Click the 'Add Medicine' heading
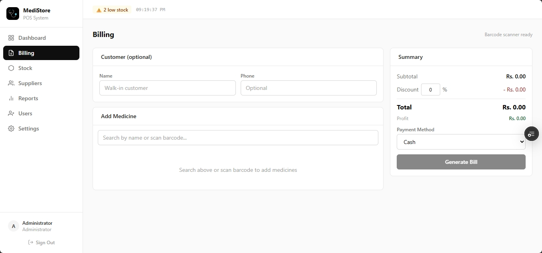Screen dimensions: 542x253 tap(119, 116)
